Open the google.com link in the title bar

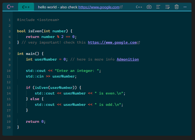coord(99,7)
